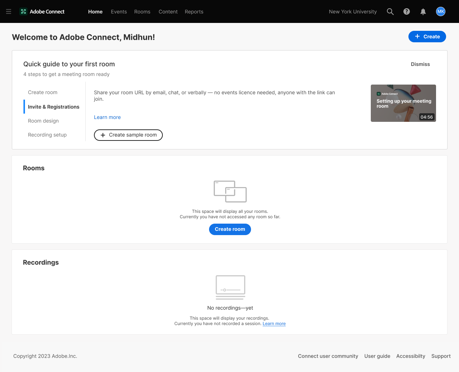Click the No recordings—yet message

[230, 308]
